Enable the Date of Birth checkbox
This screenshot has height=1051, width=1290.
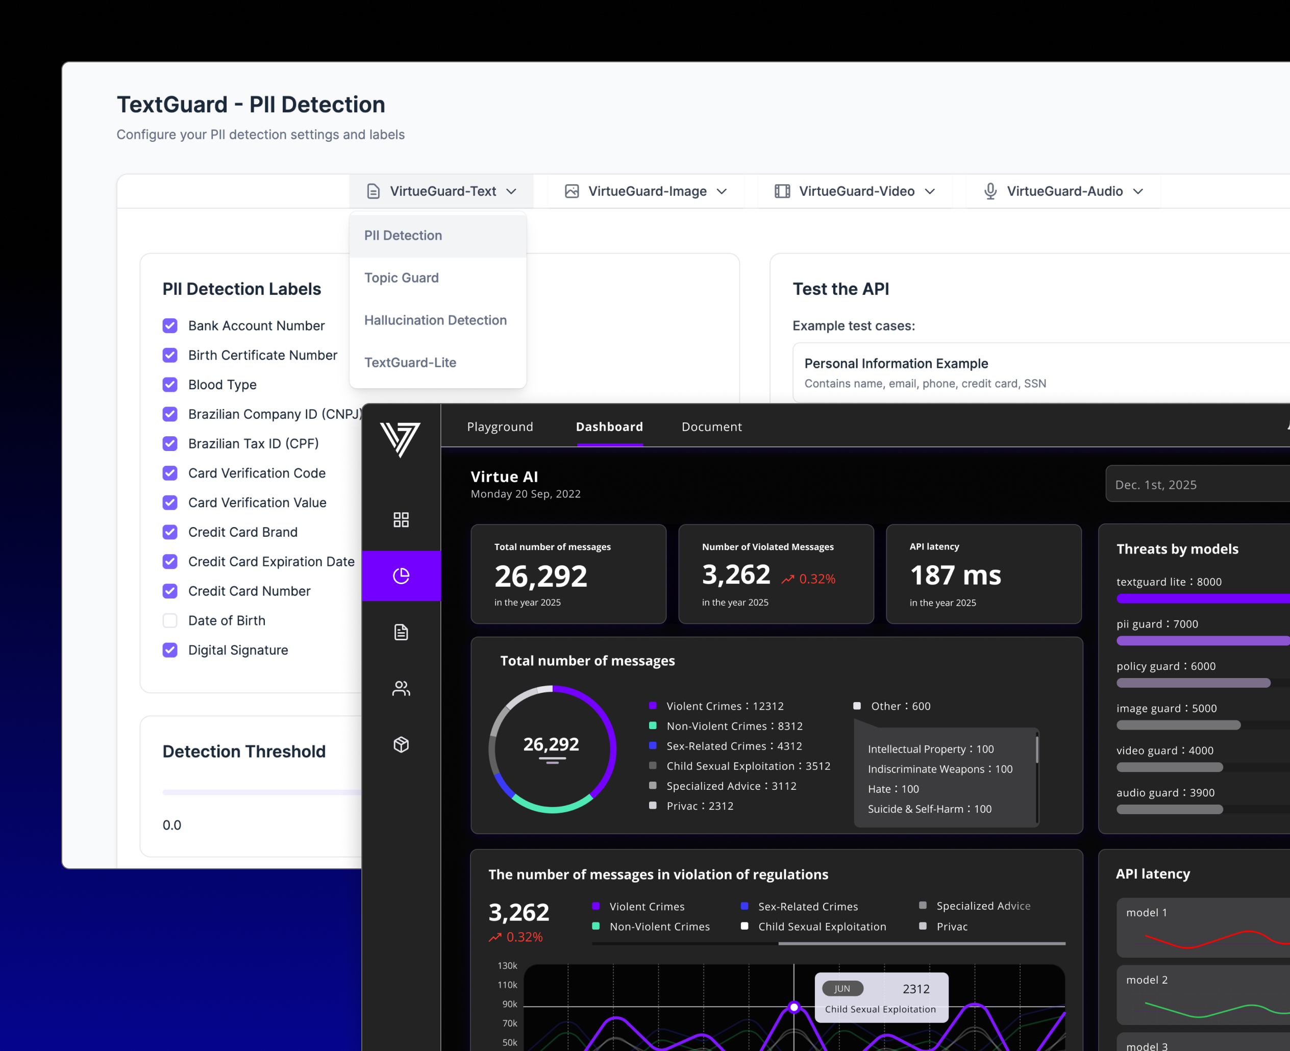170,620
